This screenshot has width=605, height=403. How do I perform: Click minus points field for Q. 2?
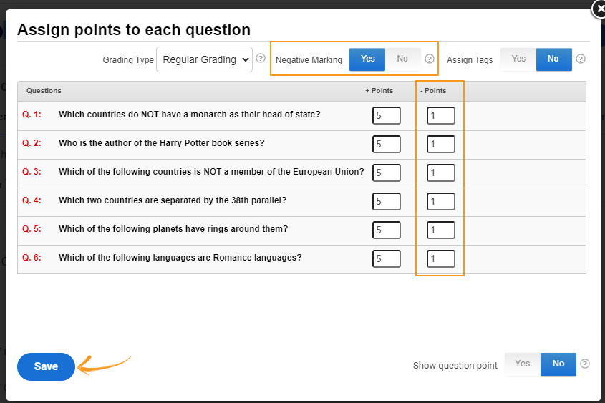coord(440,144)
